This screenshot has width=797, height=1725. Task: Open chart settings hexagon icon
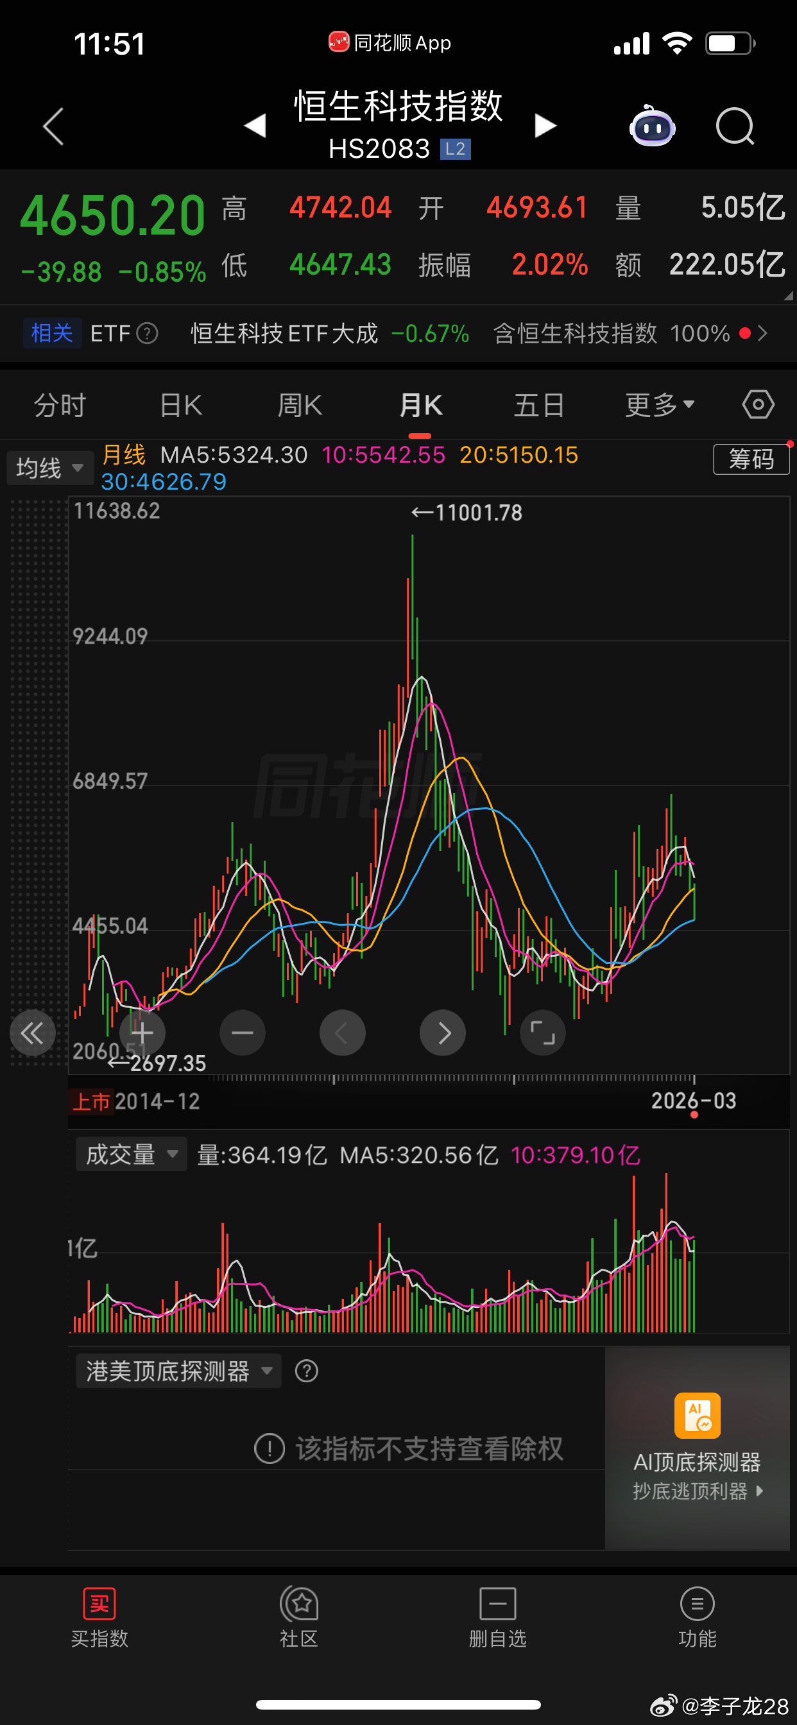(x=758, y=404)
